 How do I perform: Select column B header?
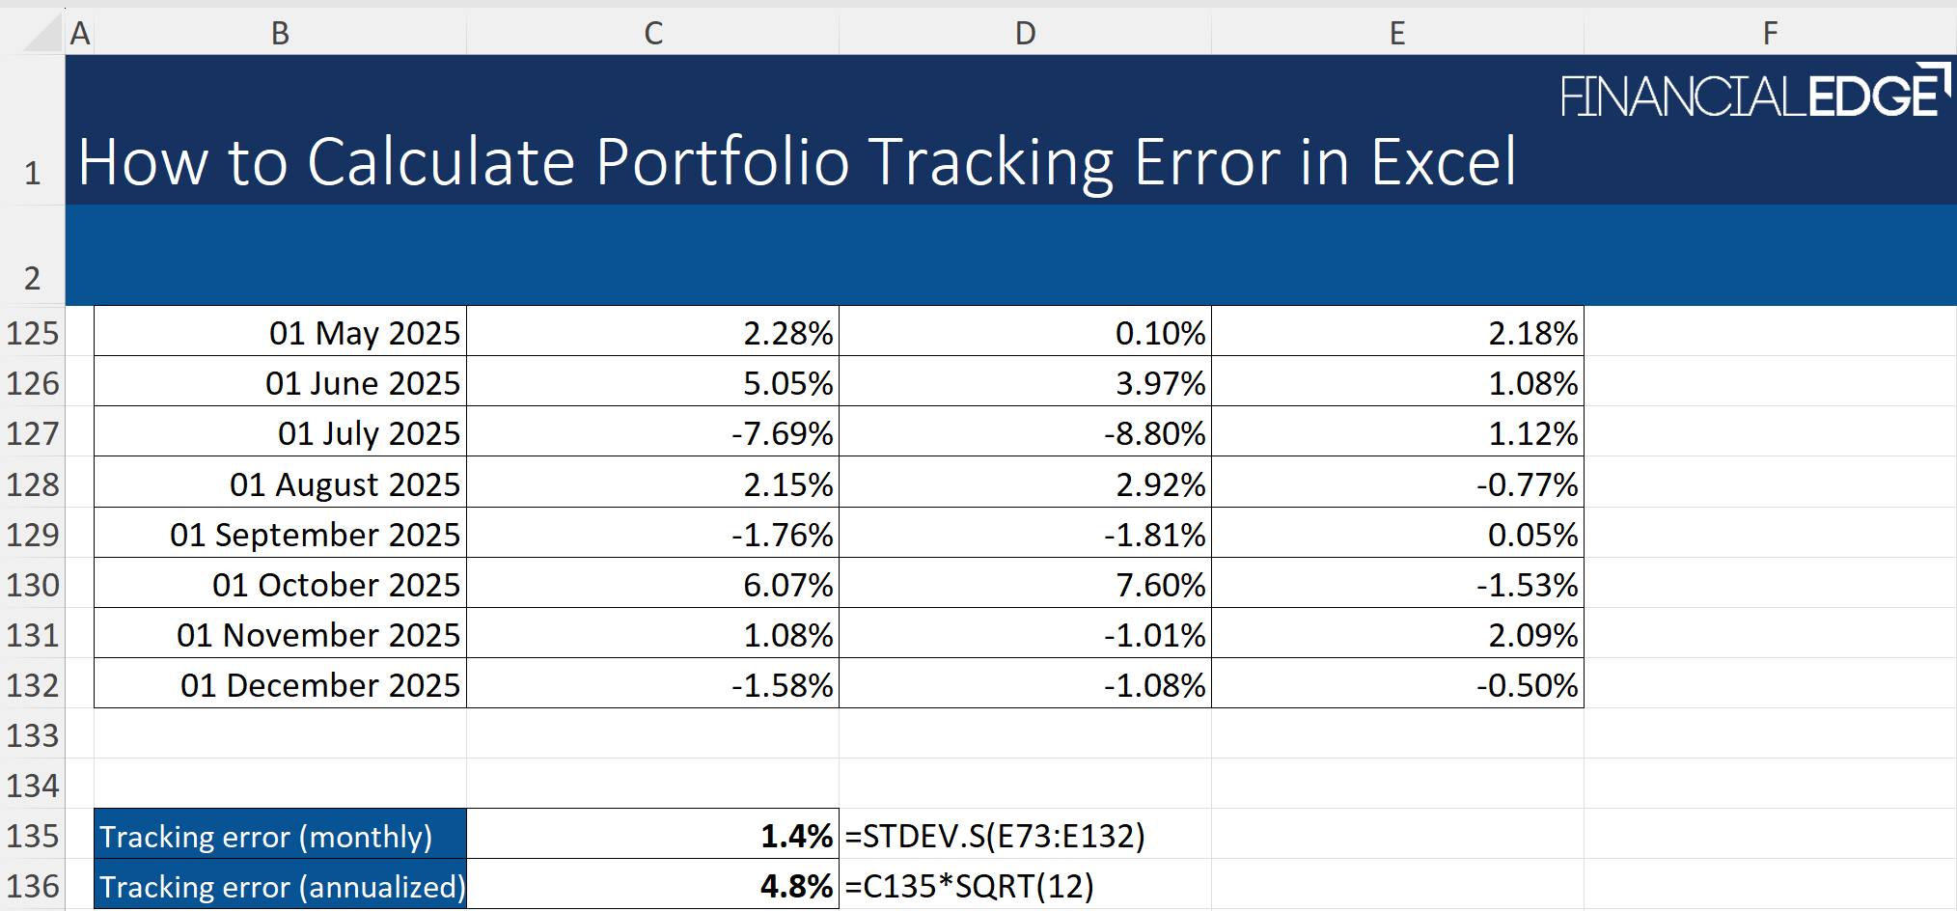click(x=280, y=34)
